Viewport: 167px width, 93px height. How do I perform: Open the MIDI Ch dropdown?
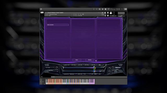[58, 16]
